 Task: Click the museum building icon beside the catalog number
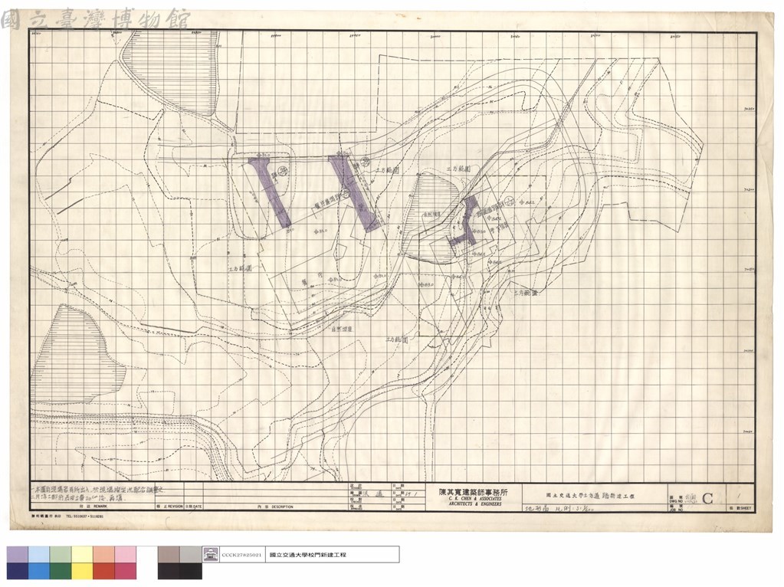[x=210, y=555]
